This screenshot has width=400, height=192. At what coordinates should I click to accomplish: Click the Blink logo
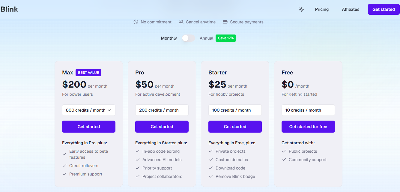10,9
